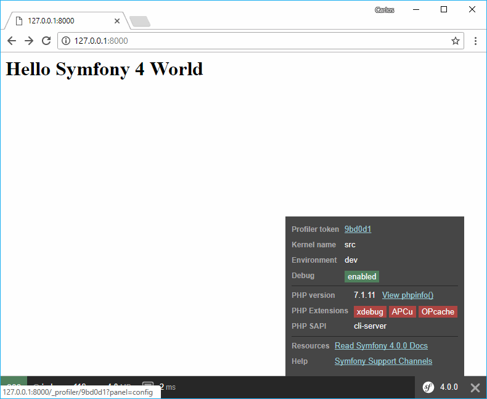This screenshot has width=487, height=399.
Task: Click the 'Hello Symfony 4 World' heading
Action: coord(104,68)
